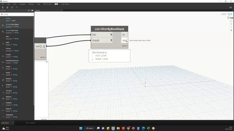Select String from Object result
This screenshot has width=234, height=131.
pyautogui.click(x=17, y=25)
